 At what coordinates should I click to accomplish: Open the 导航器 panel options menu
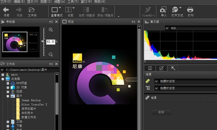coord(51,22)
